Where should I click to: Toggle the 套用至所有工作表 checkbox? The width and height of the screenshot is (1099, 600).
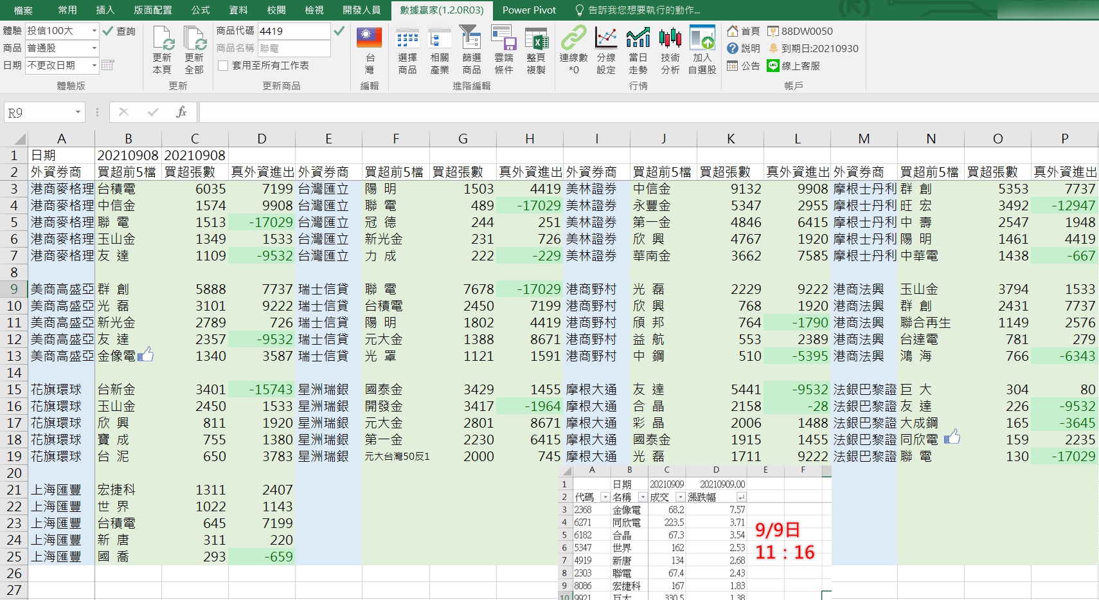tap(223, 66)
